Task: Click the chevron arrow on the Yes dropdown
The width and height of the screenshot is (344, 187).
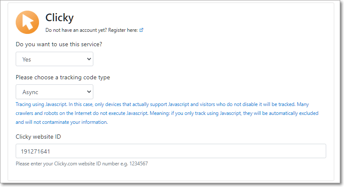Action: click(x=89, y=59)
